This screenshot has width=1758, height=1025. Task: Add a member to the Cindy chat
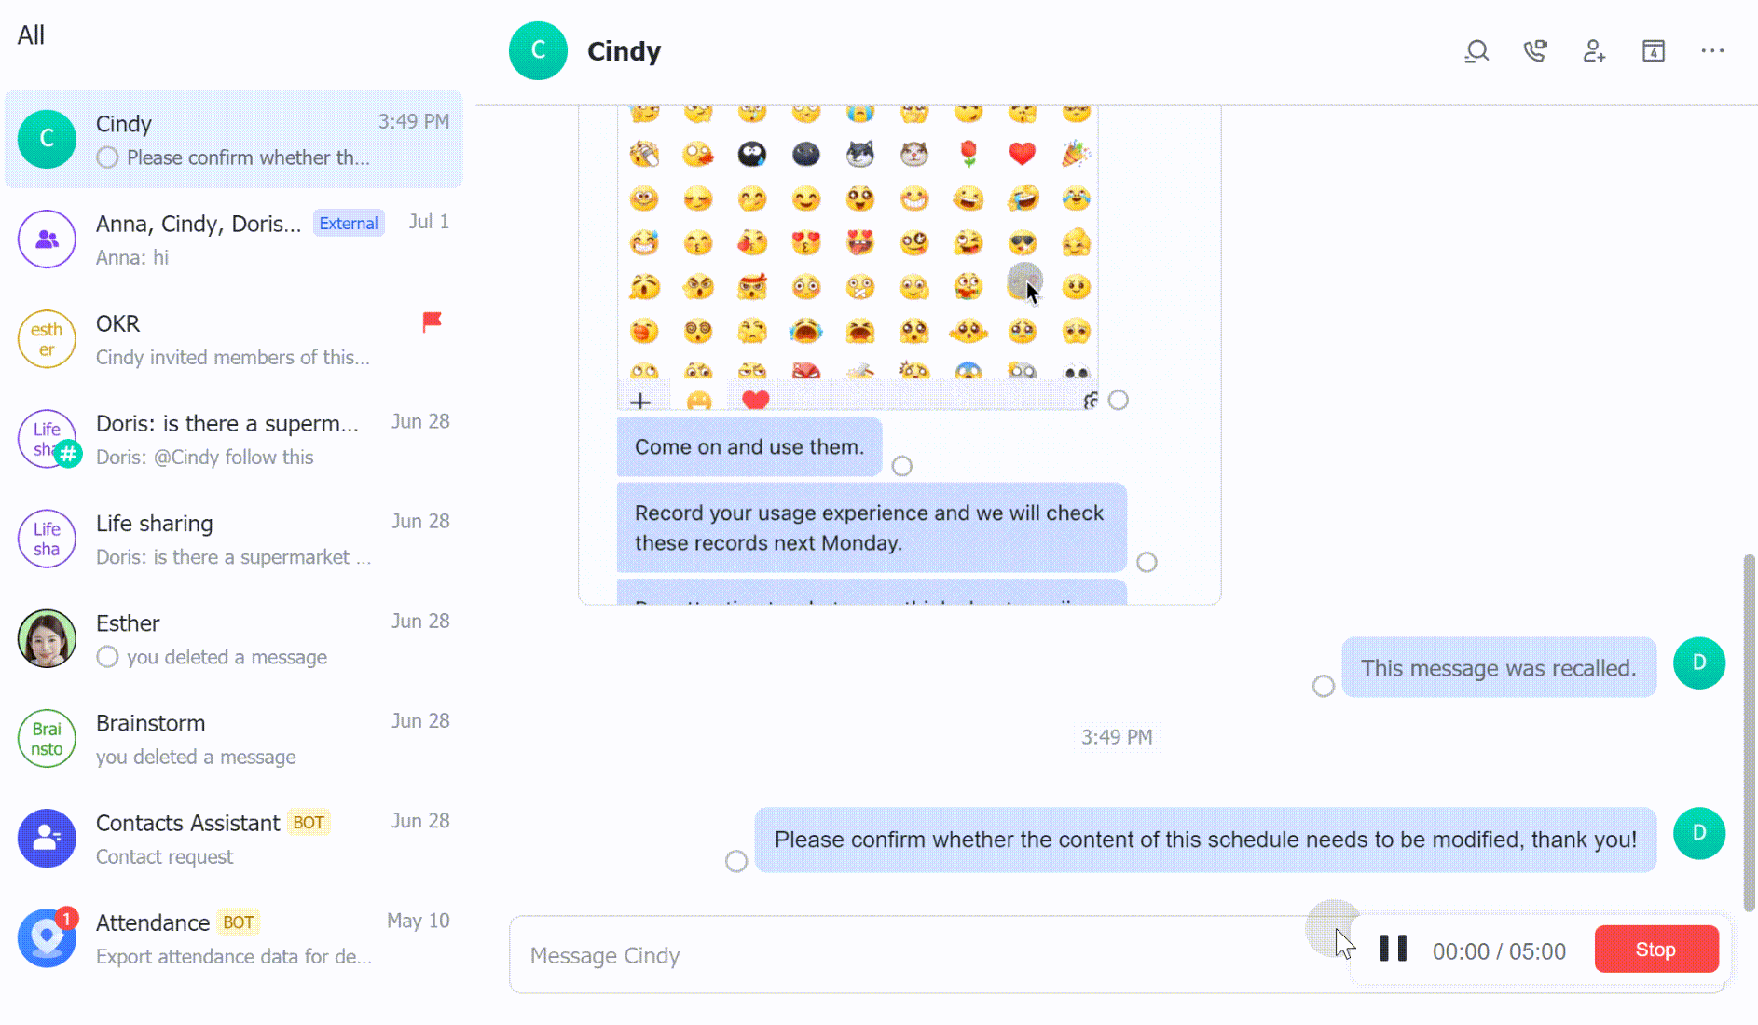coord(1594,51)
